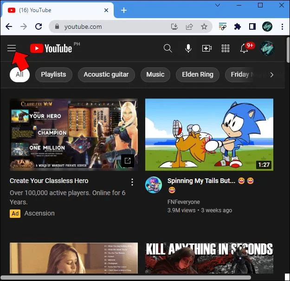Open the Extensions puzzle piece menu
This screenshot has height=281, width=290.
pyautogui.click(x=237, y=26)
